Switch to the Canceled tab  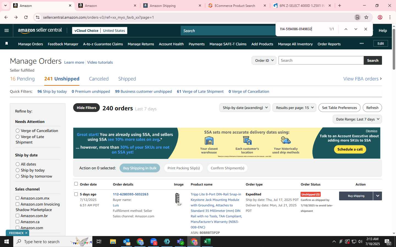[x=99, y=79]
